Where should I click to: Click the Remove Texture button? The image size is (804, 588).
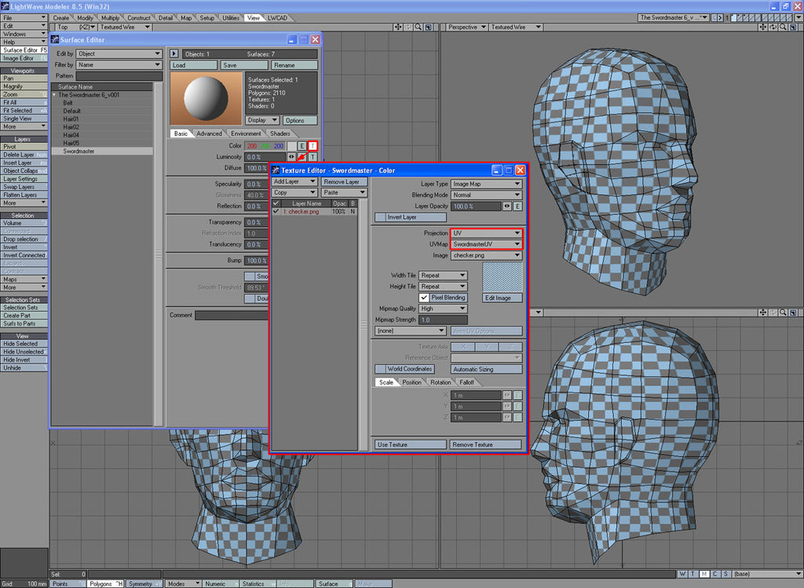[x=485, y=444]
